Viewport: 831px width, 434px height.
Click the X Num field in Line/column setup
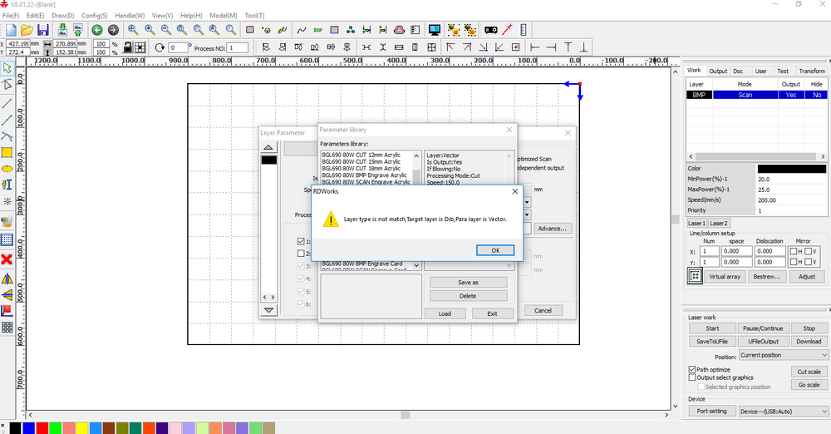point(710,251)
